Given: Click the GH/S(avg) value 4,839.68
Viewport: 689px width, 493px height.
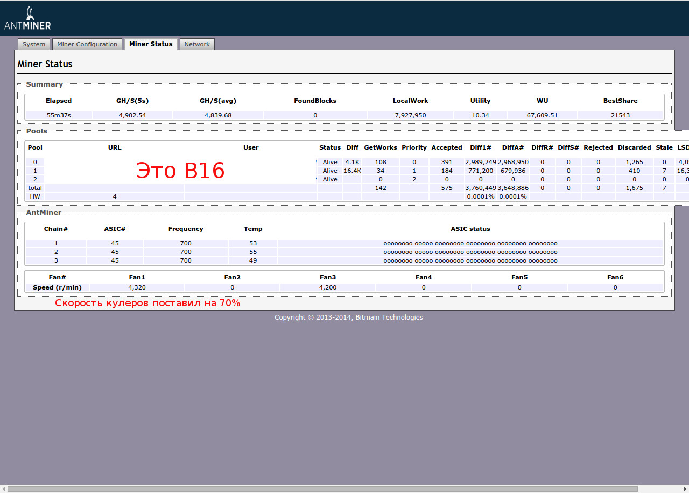Looking at the screenshot, I should click(x=218, y=115).
